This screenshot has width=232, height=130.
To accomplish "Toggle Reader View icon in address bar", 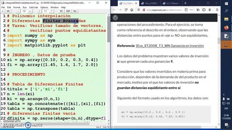I will [x=186, y=10].
